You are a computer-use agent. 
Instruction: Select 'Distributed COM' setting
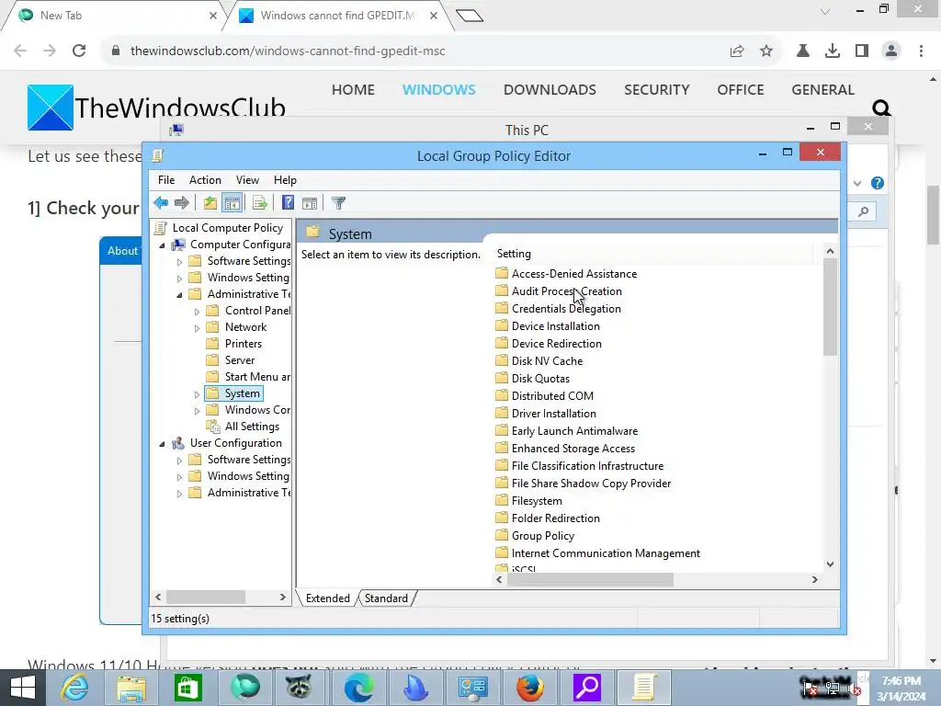click(552, 395)
